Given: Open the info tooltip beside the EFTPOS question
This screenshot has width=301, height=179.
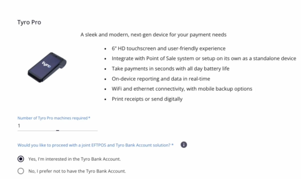Looking at the screenshot, I should pos(184,145).
